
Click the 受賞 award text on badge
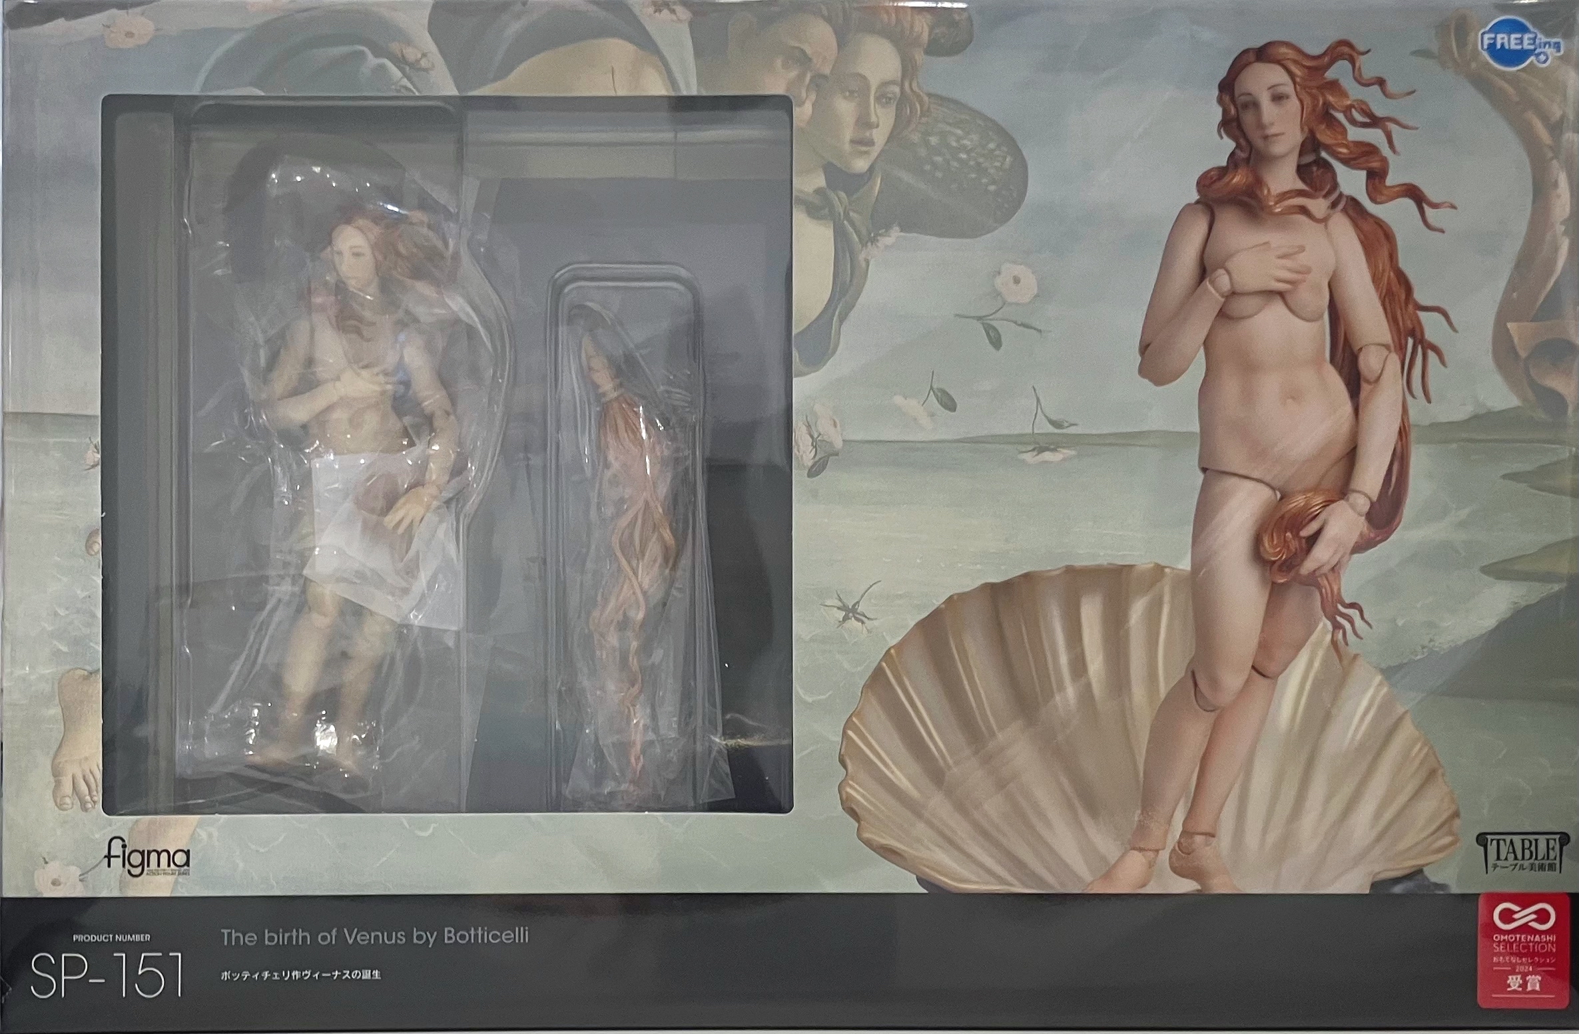pyautogui.click(x=1524, y=983)
